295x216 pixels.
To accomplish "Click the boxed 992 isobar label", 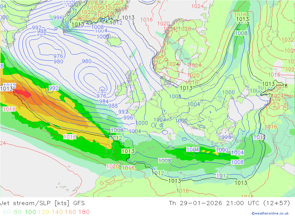I will pos(54,88).
